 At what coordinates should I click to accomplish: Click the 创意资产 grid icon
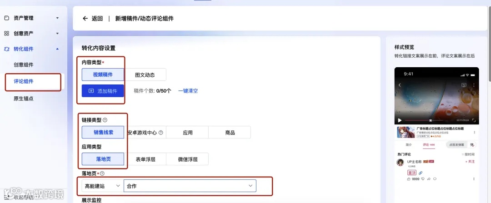click(x=6, y=34)
